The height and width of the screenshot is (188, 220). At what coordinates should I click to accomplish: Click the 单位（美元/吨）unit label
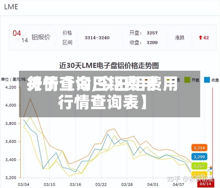[14, 80]
